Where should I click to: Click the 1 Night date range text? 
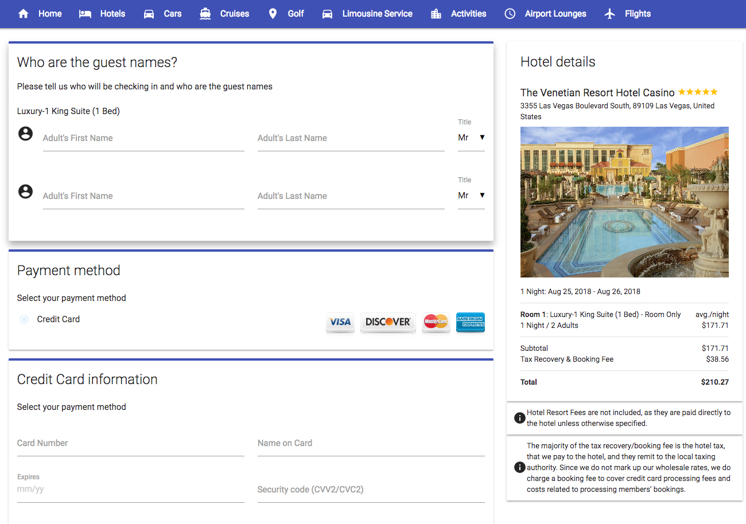point(580,291)
